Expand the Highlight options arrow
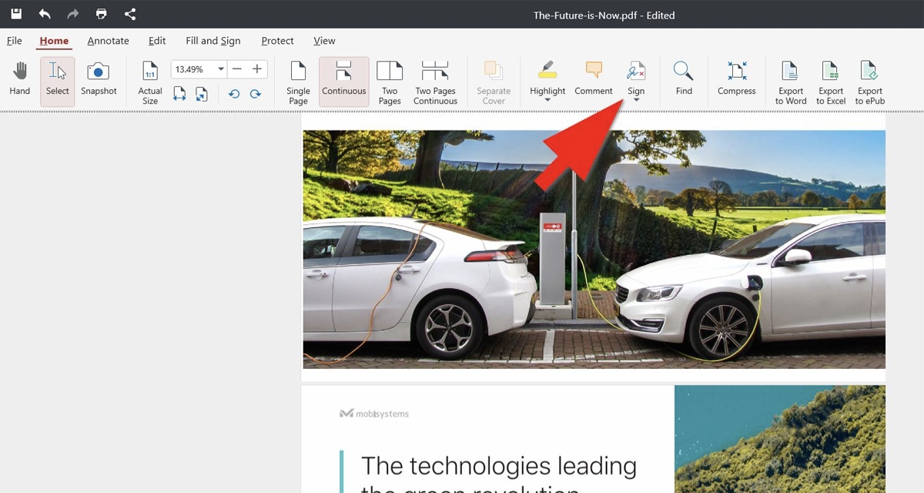This screenshot has width=924, height=493. tap(547, 100)
